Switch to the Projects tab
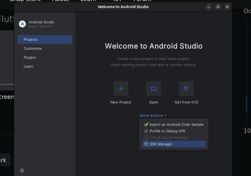Image resolution: width=251 pixels, height=176 pixels. (x=45, y=39)
